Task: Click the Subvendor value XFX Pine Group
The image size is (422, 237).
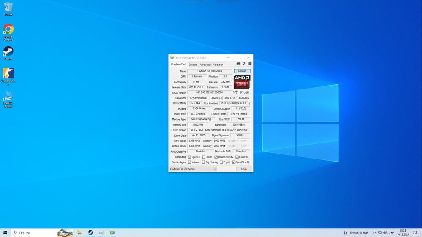Action: (198, 98)
